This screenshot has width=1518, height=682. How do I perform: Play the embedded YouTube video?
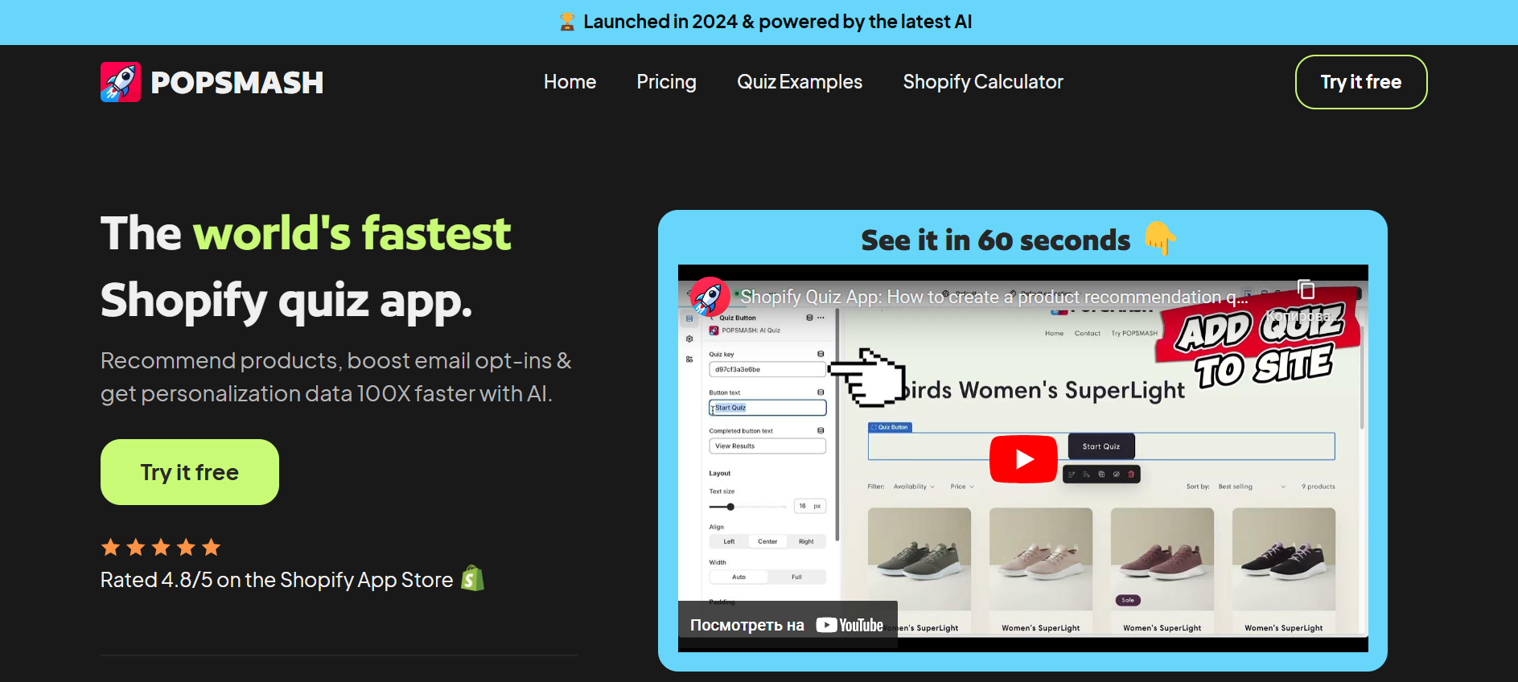click(x=1023, y=459)
